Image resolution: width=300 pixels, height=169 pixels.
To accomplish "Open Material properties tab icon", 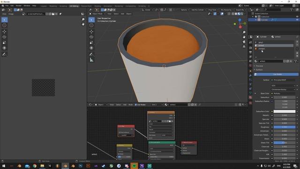I will (x=250, y=98).
